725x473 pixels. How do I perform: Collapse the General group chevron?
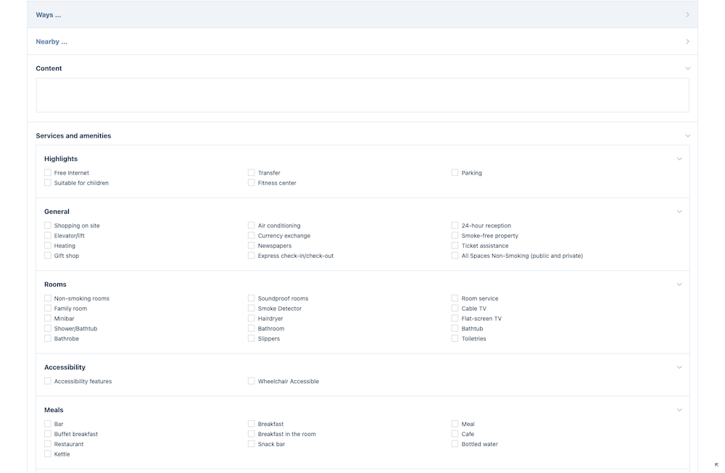pyautogui.click(x=679, y=212)
